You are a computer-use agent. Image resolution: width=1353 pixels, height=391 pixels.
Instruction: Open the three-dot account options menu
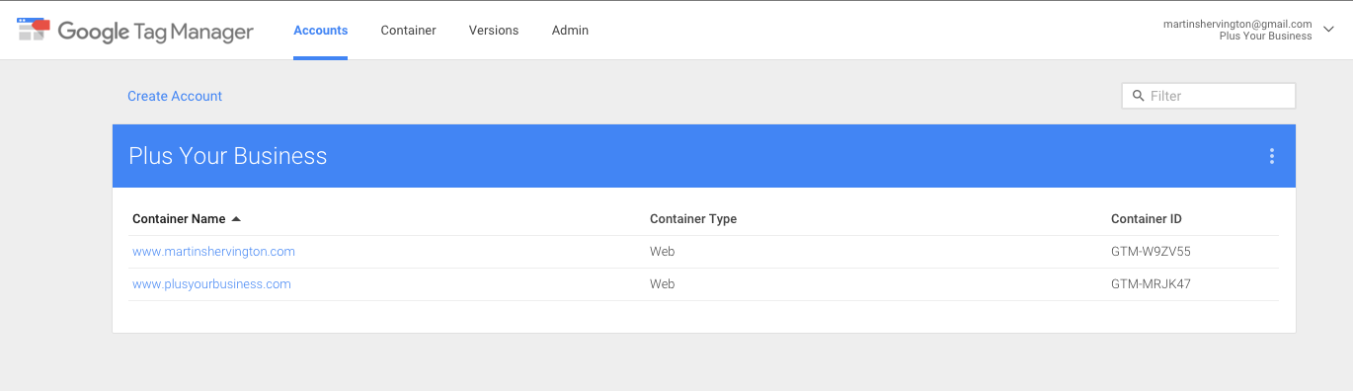point(1271,156)
